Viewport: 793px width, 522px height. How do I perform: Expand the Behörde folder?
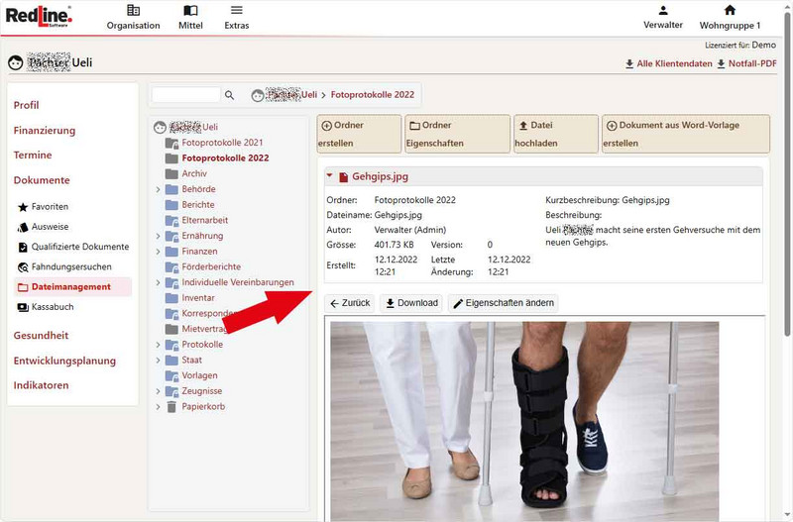[x=158, y=189]
